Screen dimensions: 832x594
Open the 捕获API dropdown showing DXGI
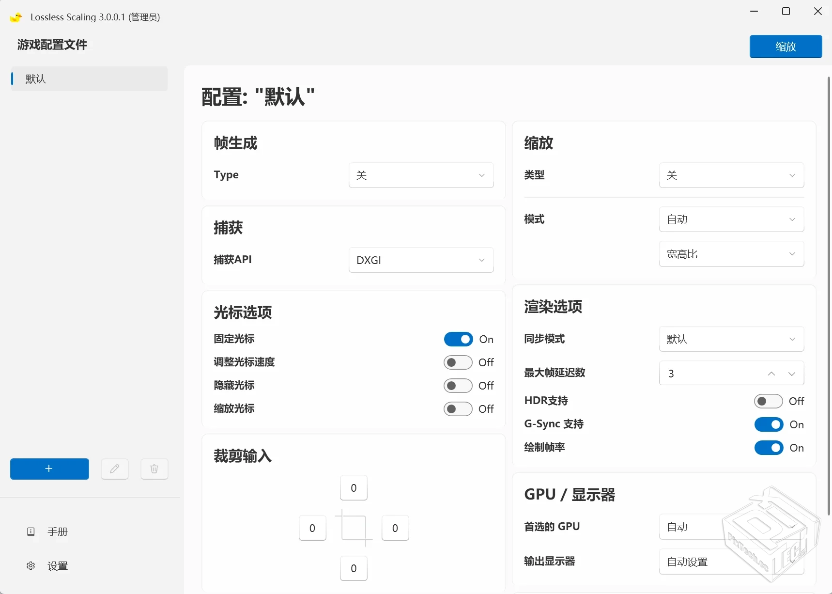click(x=421, y=260)
